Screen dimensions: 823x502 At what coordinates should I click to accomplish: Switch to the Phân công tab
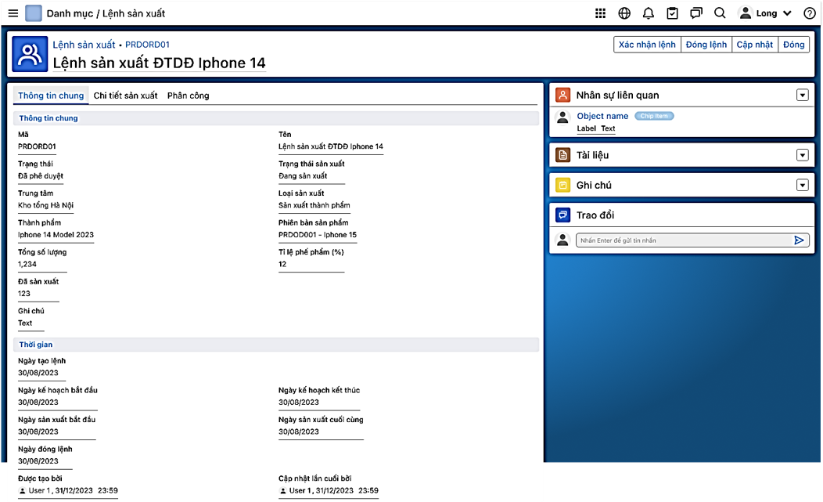pos(188,96)
